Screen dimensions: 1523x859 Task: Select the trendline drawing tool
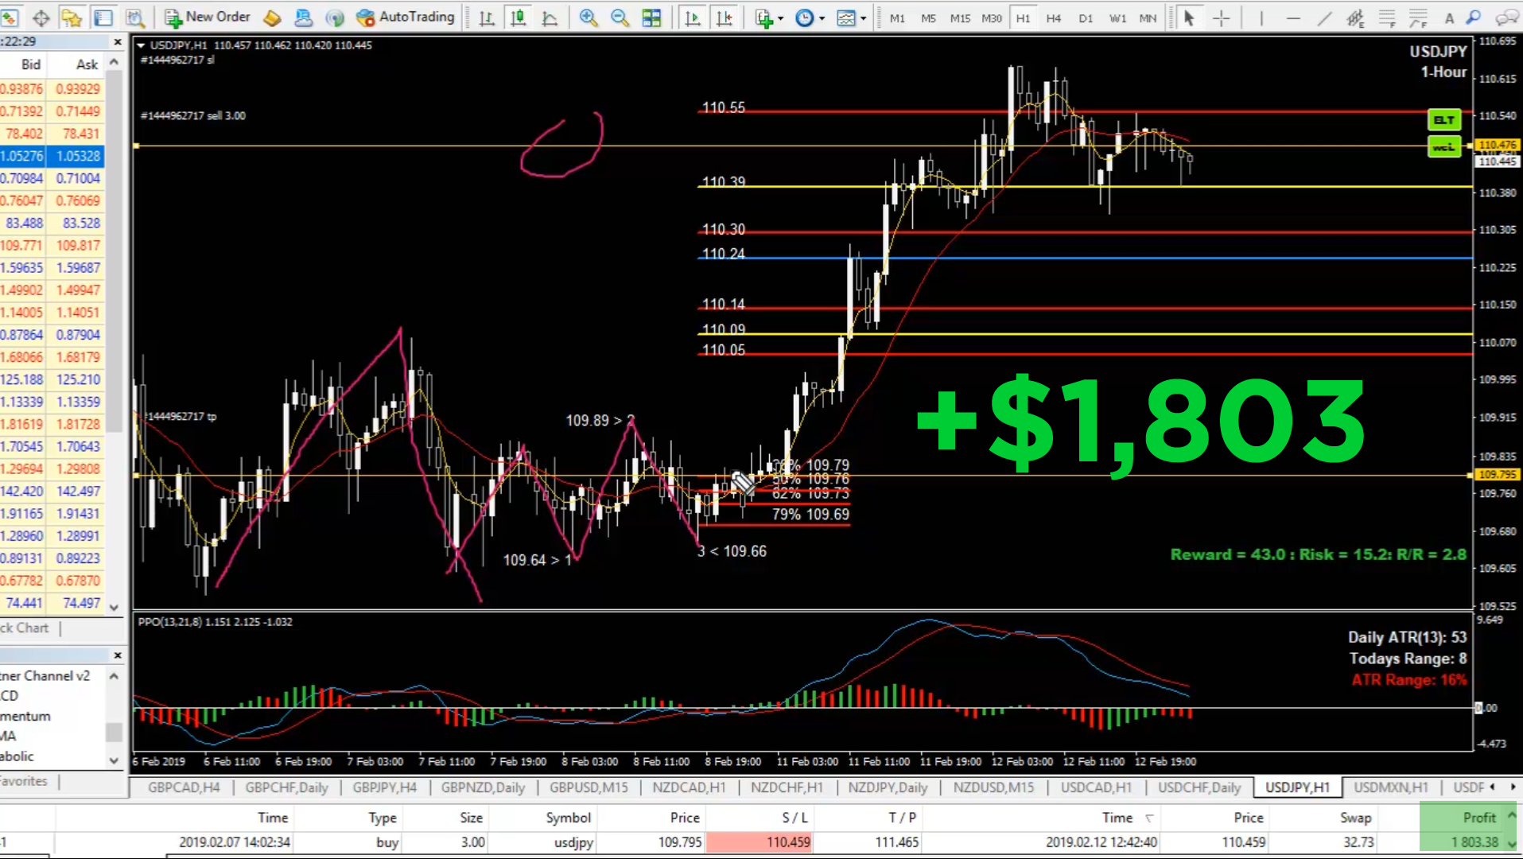[x=1324, y=17]
